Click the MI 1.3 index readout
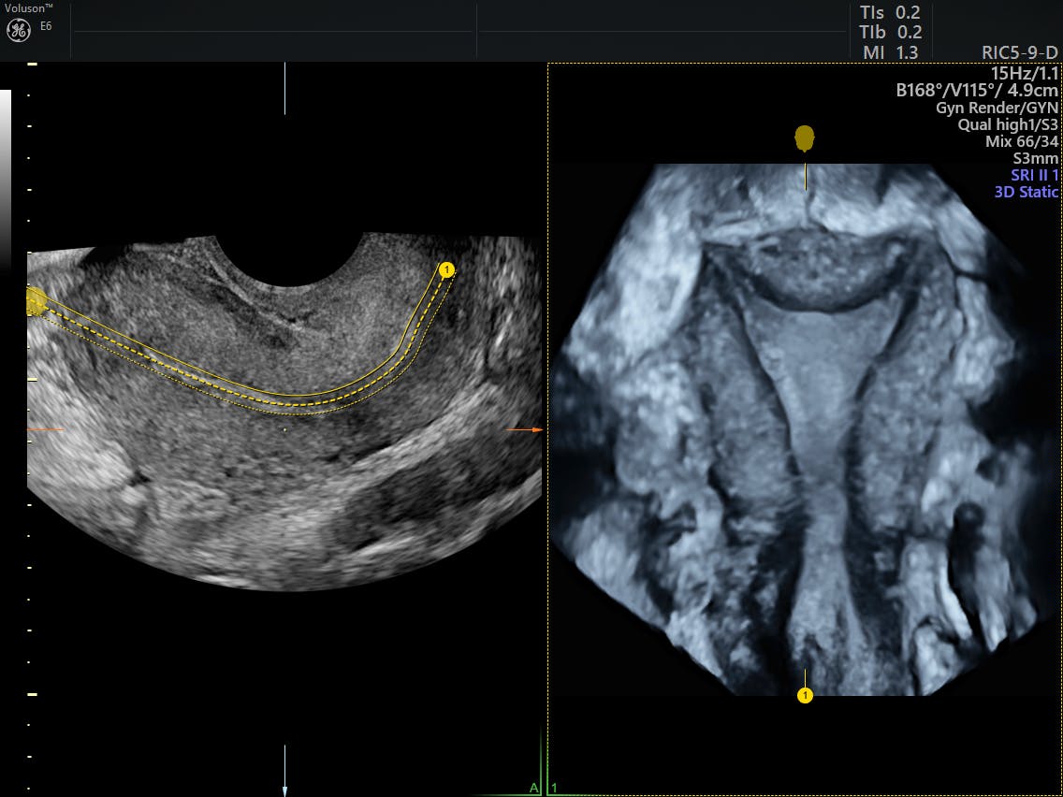 coord(890,53)
